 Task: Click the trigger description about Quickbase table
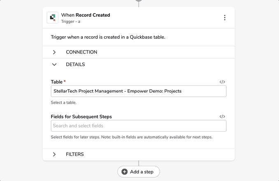click(108, 37)
